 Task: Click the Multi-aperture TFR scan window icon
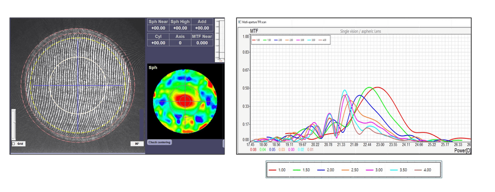point(239,22)
